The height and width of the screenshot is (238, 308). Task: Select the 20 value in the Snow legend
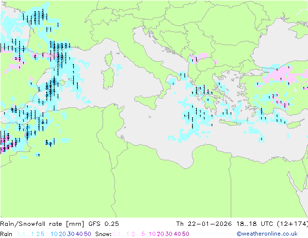point(160,234)
